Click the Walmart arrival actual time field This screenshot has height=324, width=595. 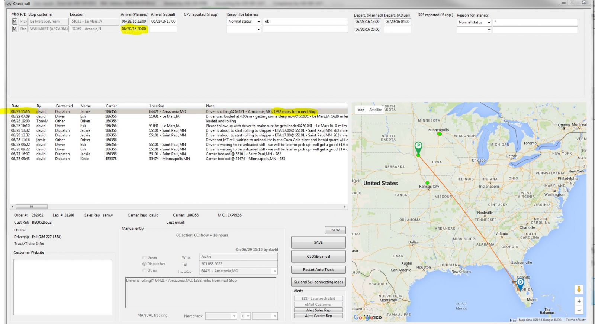163,29
